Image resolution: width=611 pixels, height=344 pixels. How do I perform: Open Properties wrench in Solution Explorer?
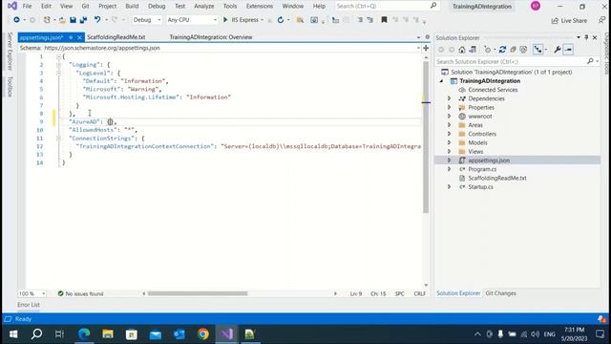[558, 50]
